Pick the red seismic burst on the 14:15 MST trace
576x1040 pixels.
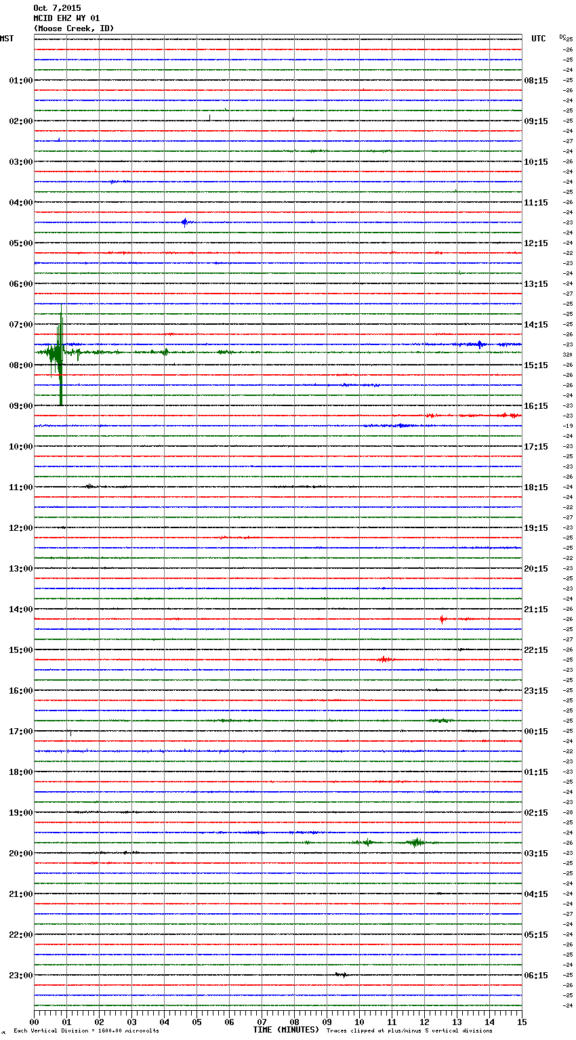(x=443, y=619)
